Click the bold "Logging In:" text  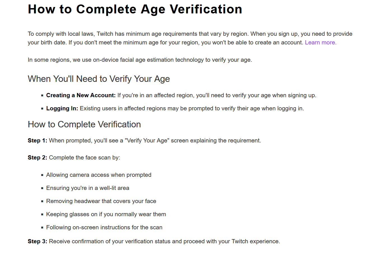click(62, 108)
